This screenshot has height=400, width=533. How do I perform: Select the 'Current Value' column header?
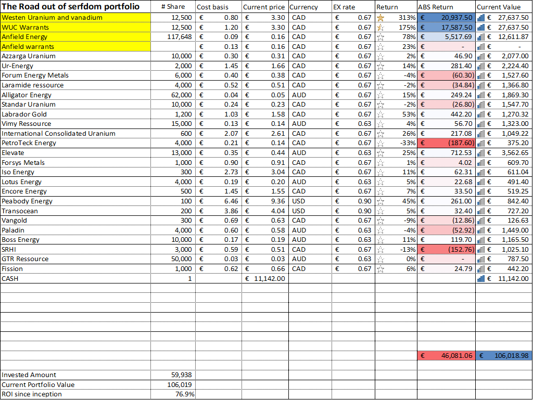(x=504, y=7)
